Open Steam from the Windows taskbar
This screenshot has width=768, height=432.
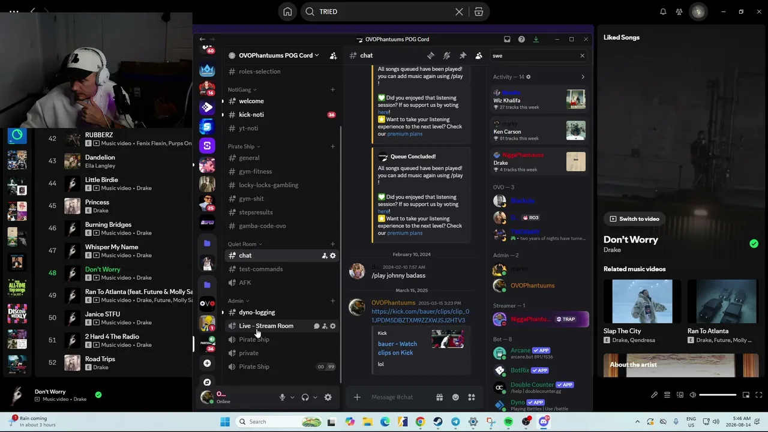coord(437,422)
